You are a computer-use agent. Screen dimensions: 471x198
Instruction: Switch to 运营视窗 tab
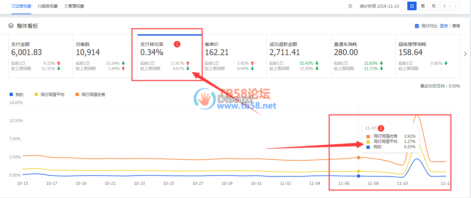coord(21,6)
